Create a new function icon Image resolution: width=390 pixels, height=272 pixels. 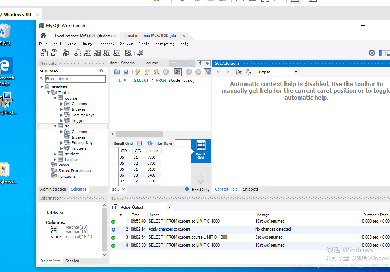(x=117, y=53)
